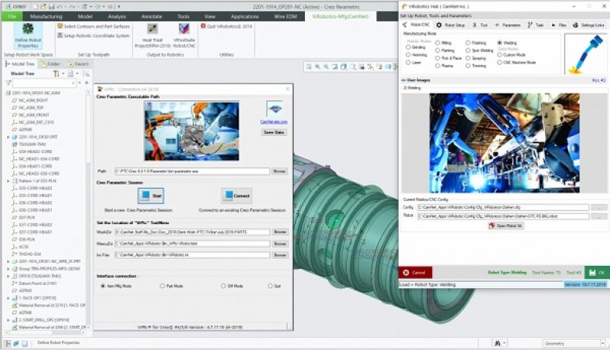Image resolution: width=610 pixels, height=350 pixels.
Task: Click the binoculars find icon in status bar
Action: tap(497, 343)
